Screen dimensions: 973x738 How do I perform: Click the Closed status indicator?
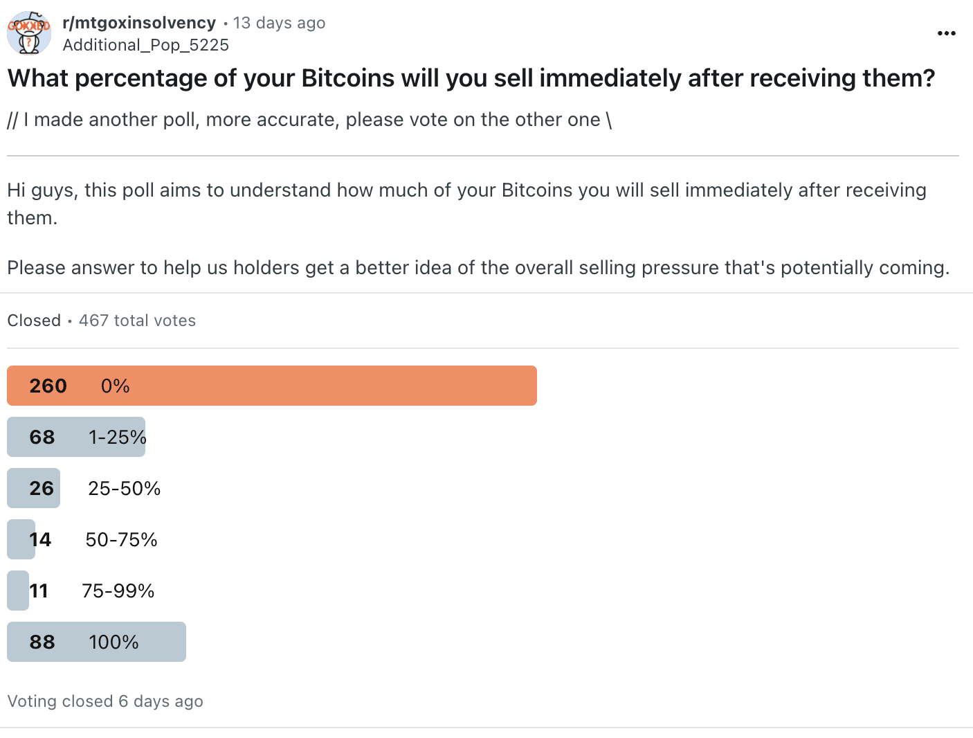(x=33, y=321)
